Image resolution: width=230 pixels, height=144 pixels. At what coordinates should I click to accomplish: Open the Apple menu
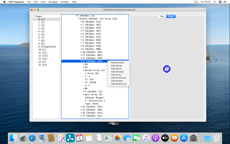(x=4, y=2)
